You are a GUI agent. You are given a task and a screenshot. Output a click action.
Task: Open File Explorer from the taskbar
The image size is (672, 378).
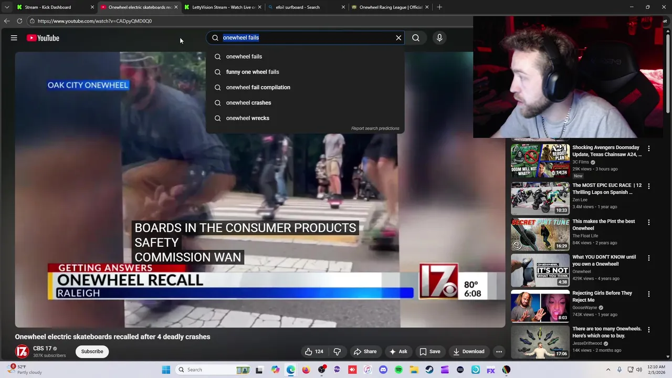[414, 370]
